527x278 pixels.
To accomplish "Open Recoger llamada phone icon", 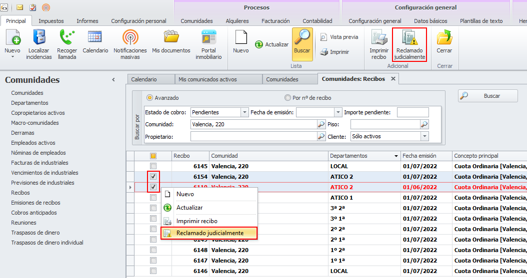I will [x=66, y=39].
